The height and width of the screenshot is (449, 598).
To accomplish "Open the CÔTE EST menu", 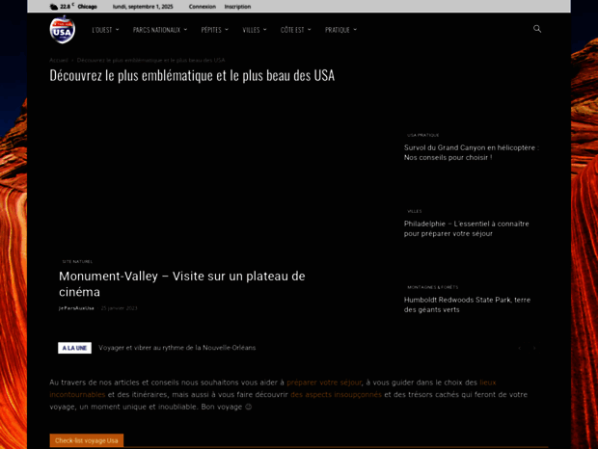I will pos(295,30).
